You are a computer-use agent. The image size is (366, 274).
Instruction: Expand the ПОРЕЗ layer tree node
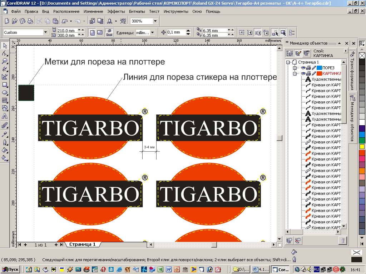coord(295,68)
